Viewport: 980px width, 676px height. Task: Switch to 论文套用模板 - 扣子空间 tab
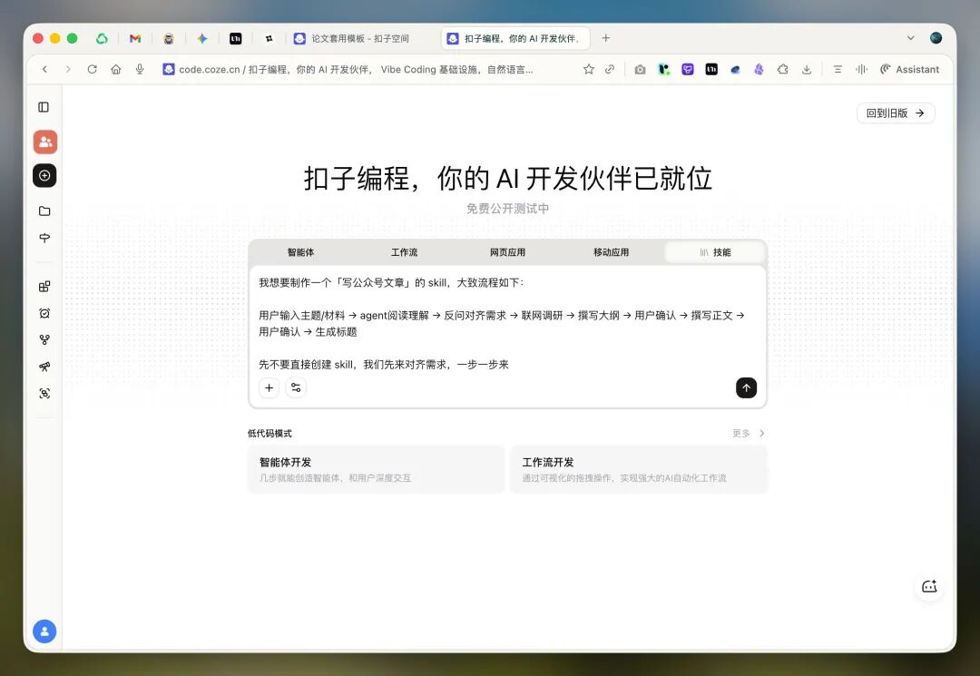(359, 39)
